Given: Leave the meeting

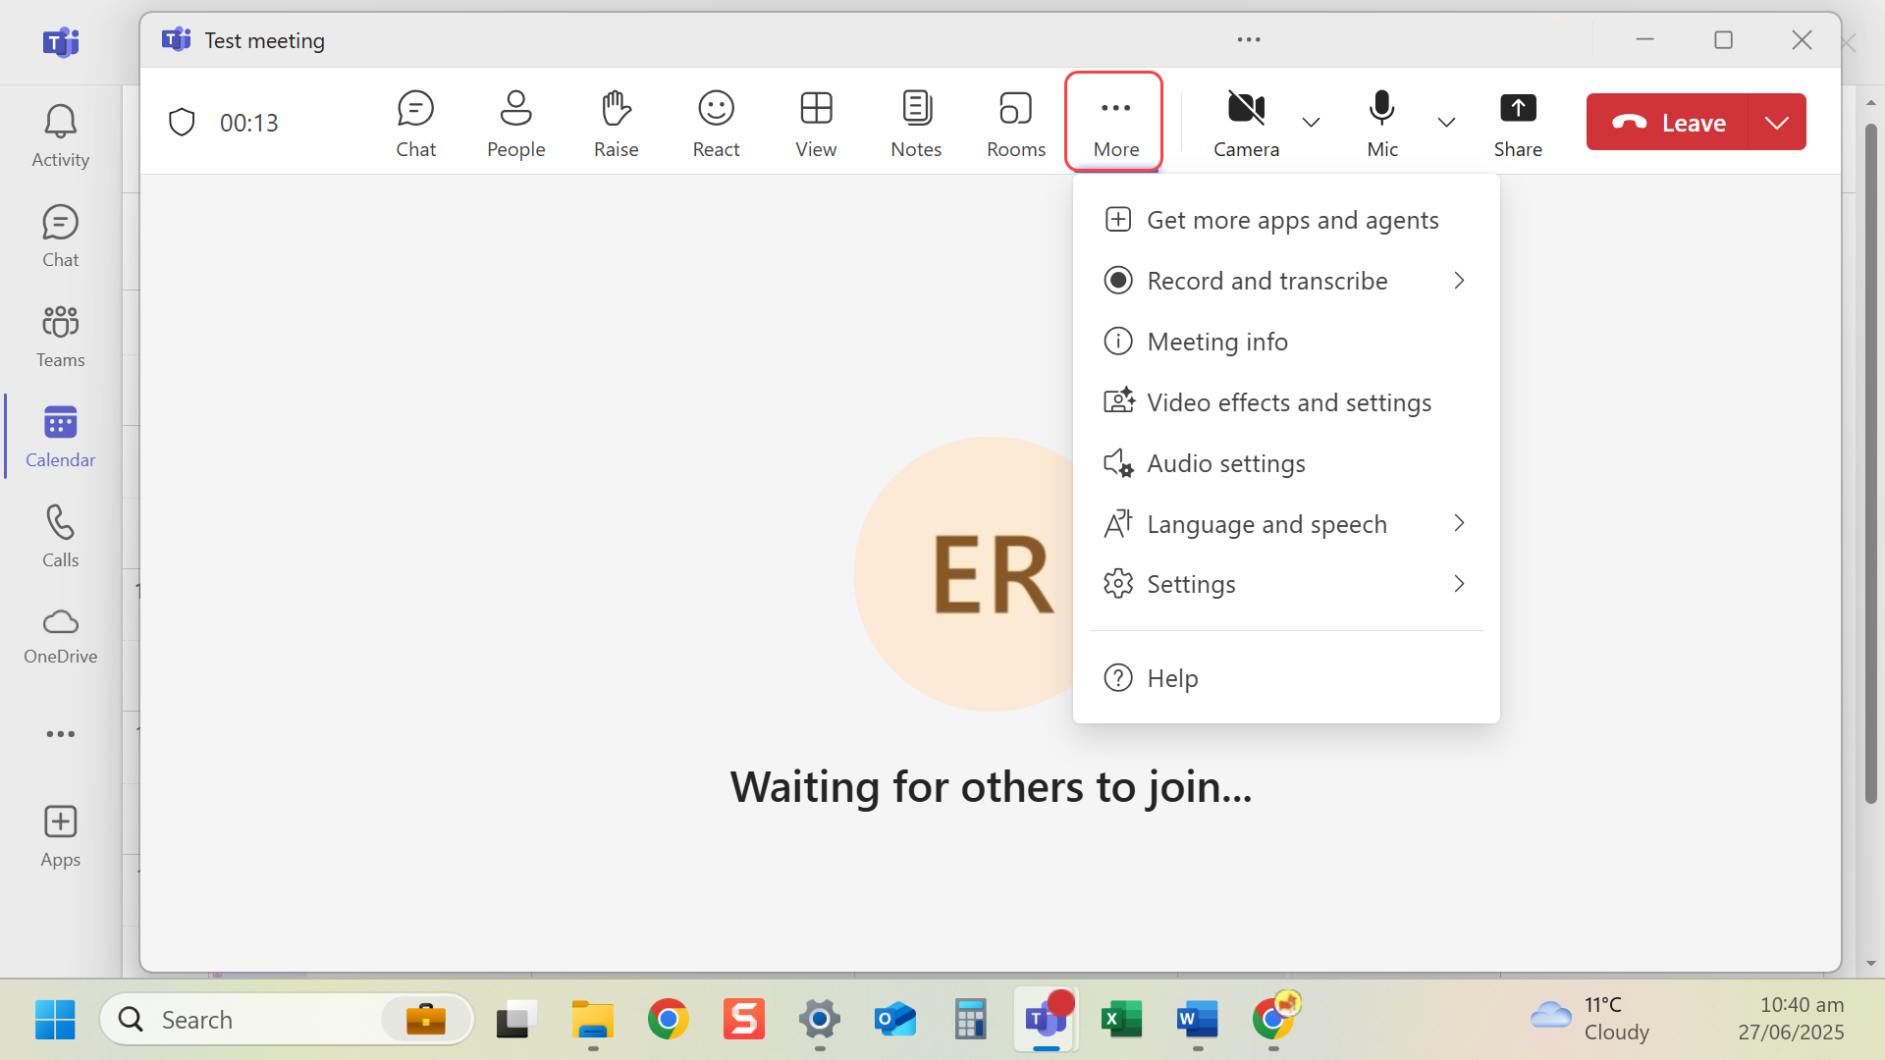Looking at the screenshot, I should point(1668,123).
